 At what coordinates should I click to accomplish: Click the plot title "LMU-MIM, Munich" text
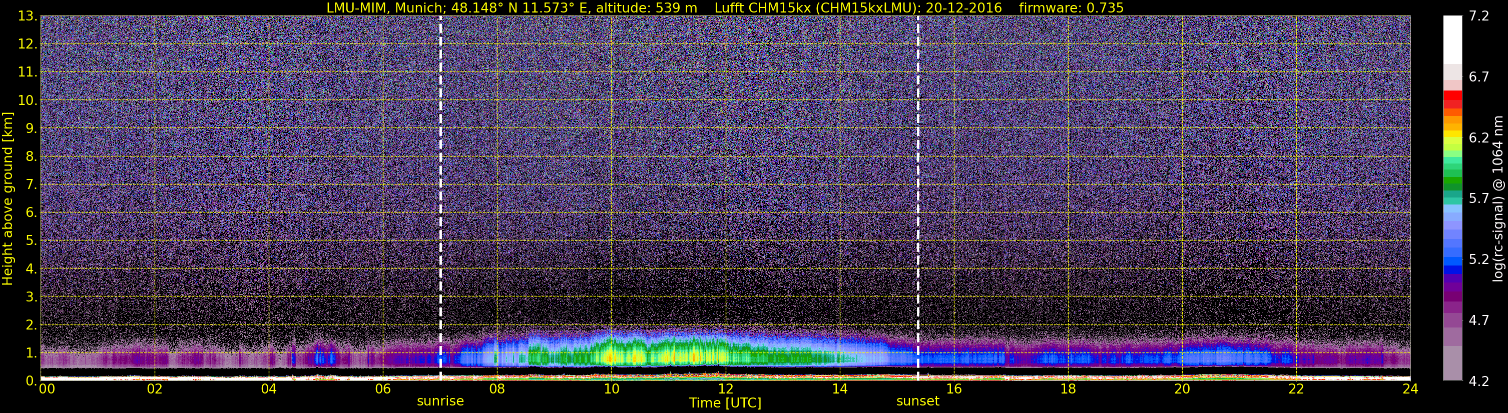(386, 7)
